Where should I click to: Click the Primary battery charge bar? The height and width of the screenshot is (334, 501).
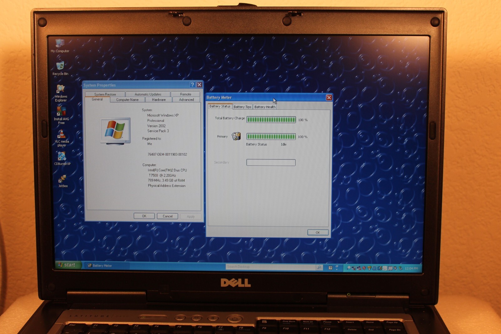click(271, 136)
